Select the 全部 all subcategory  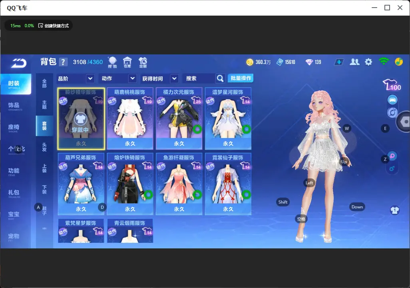pos(44,83)
